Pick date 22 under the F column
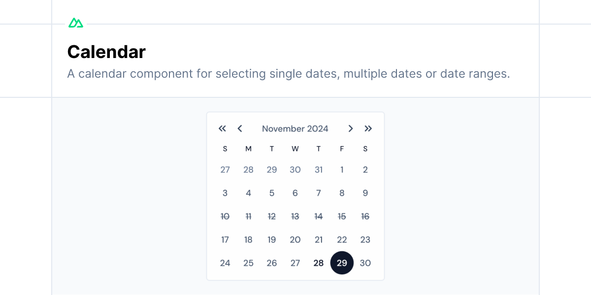This screenshot has height=295, width=591. pyautogui.click(x=342, y=239)
